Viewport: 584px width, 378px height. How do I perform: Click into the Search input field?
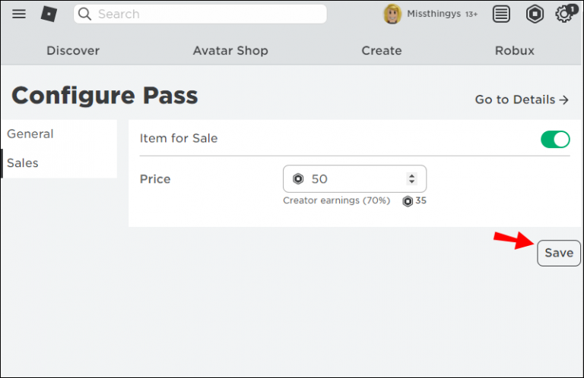(x=205, y=14)
